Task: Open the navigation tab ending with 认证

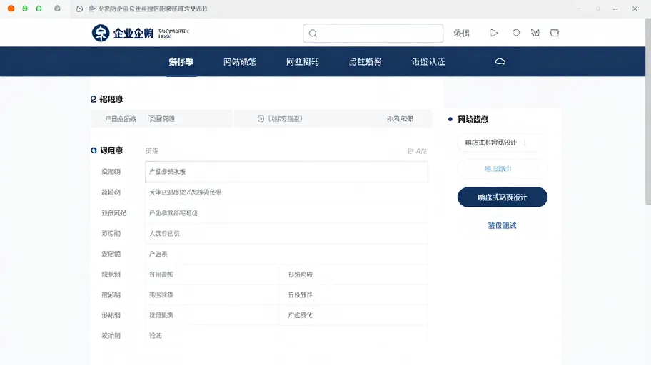Action: click(428, 62)
